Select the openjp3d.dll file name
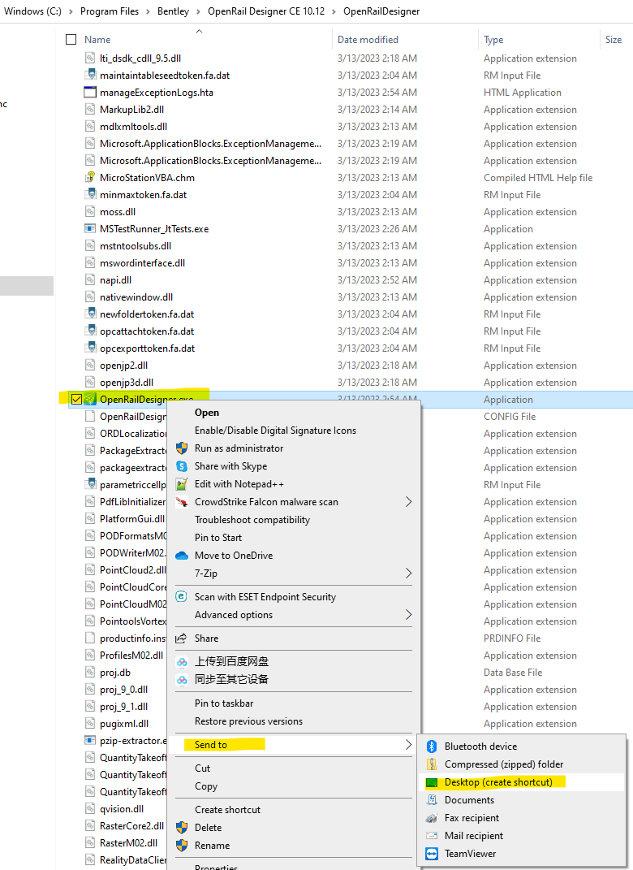This screenshot has height=870, width=633. [127, 383]
